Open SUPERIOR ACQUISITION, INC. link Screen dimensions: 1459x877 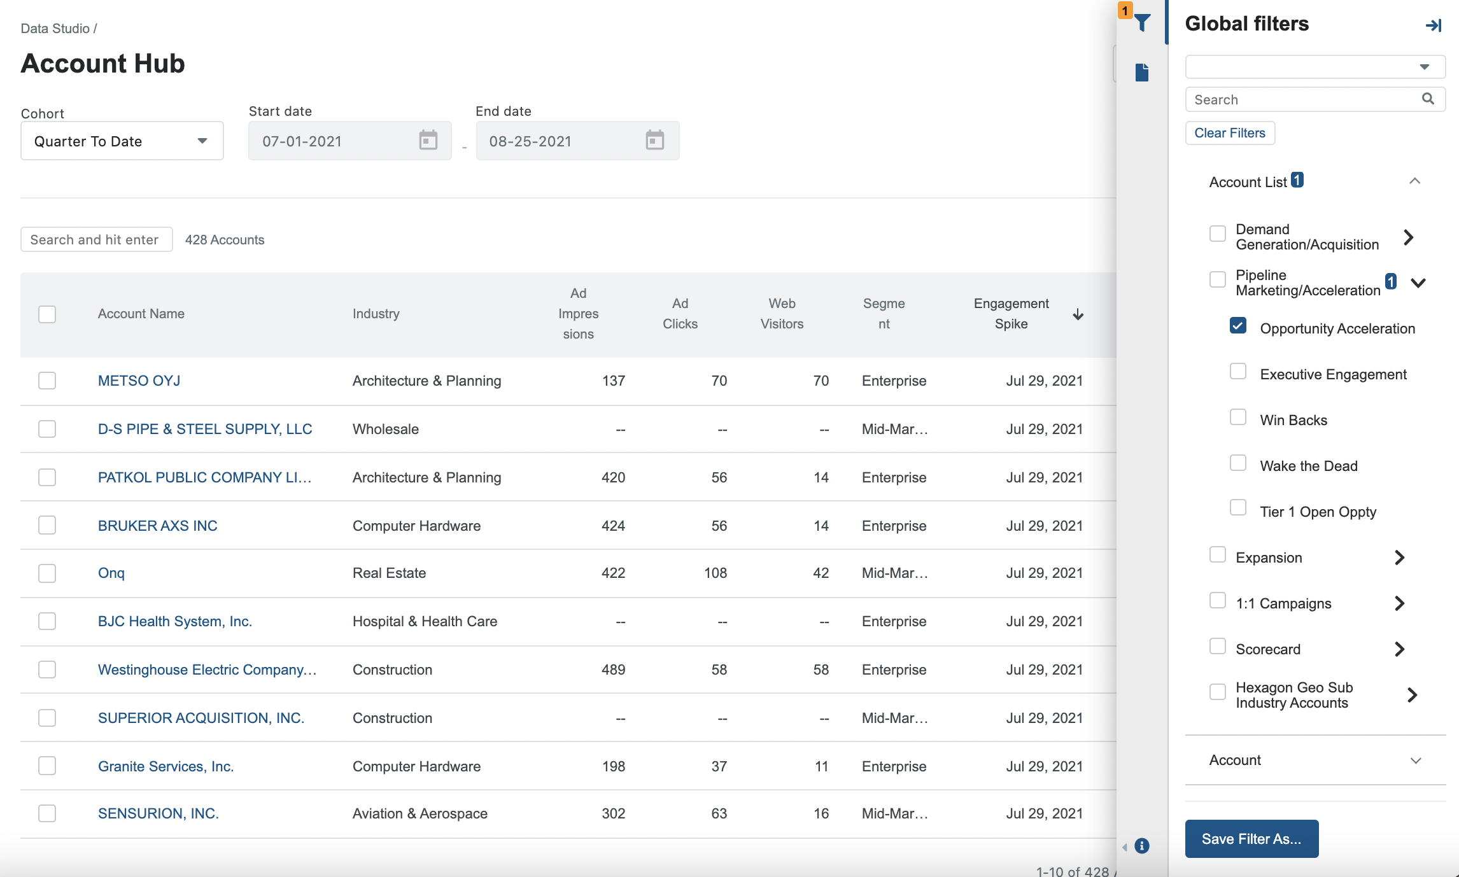coord(201,718)
